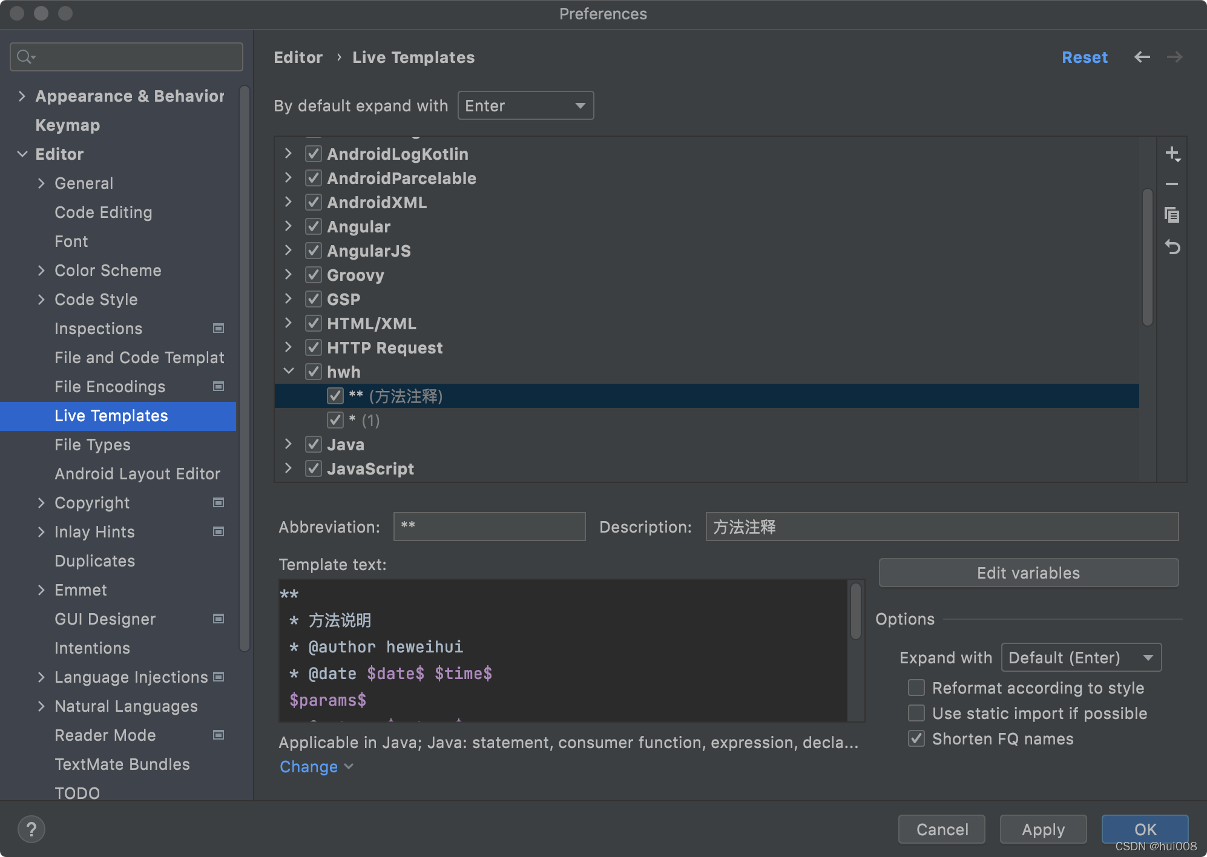Uncheck the hwh group checkbox
This screenshot has width=1207, height=857.
[313, 372]
